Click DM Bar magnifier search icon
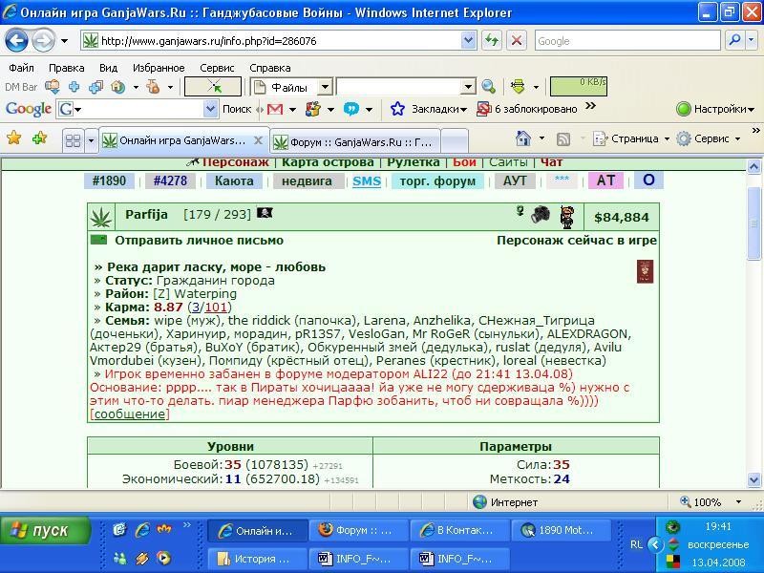Image resolution: width=764 pixels, height=573 pixels. tap(488, 87)
